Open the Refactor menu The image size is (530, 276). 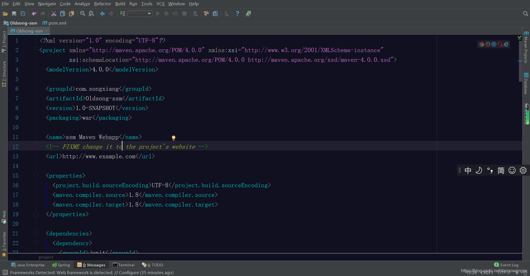(102, 4)
